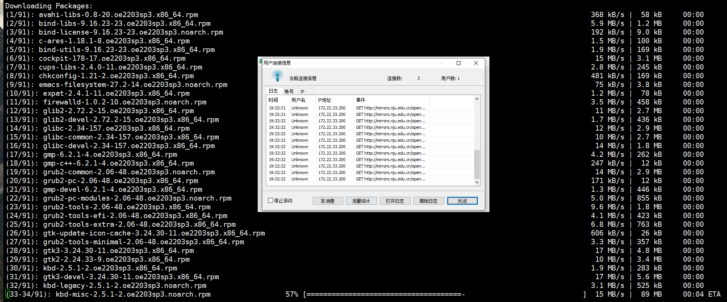Click cockpit-178-17 package line
Screen dimensions: 727x302
tap(95, 58)
